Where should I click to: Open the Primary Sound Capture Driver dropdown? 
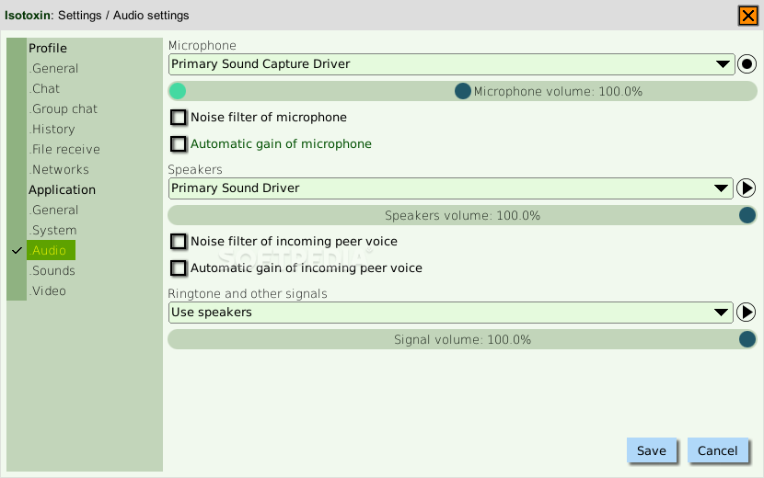[451, 64]
